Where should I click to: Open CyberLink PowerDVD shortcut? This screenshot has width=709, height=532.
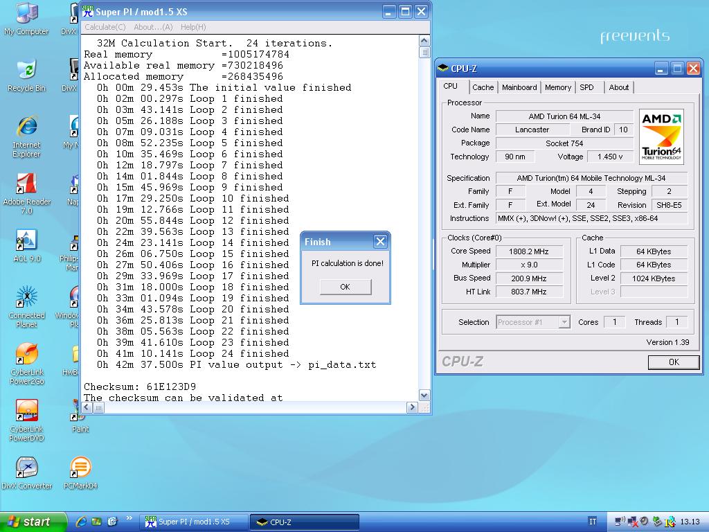click(x=27, y=420)
